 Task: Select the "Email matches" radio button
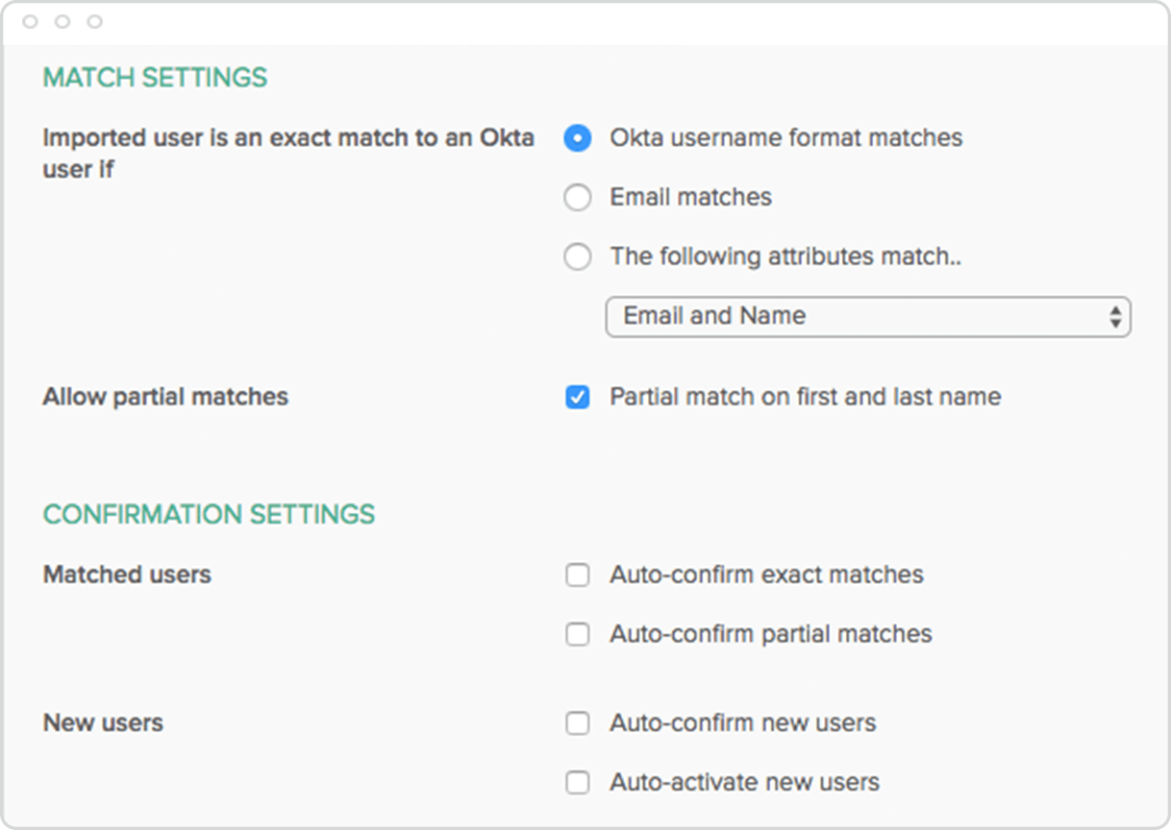pyautogui.click(x=577, y=198)
